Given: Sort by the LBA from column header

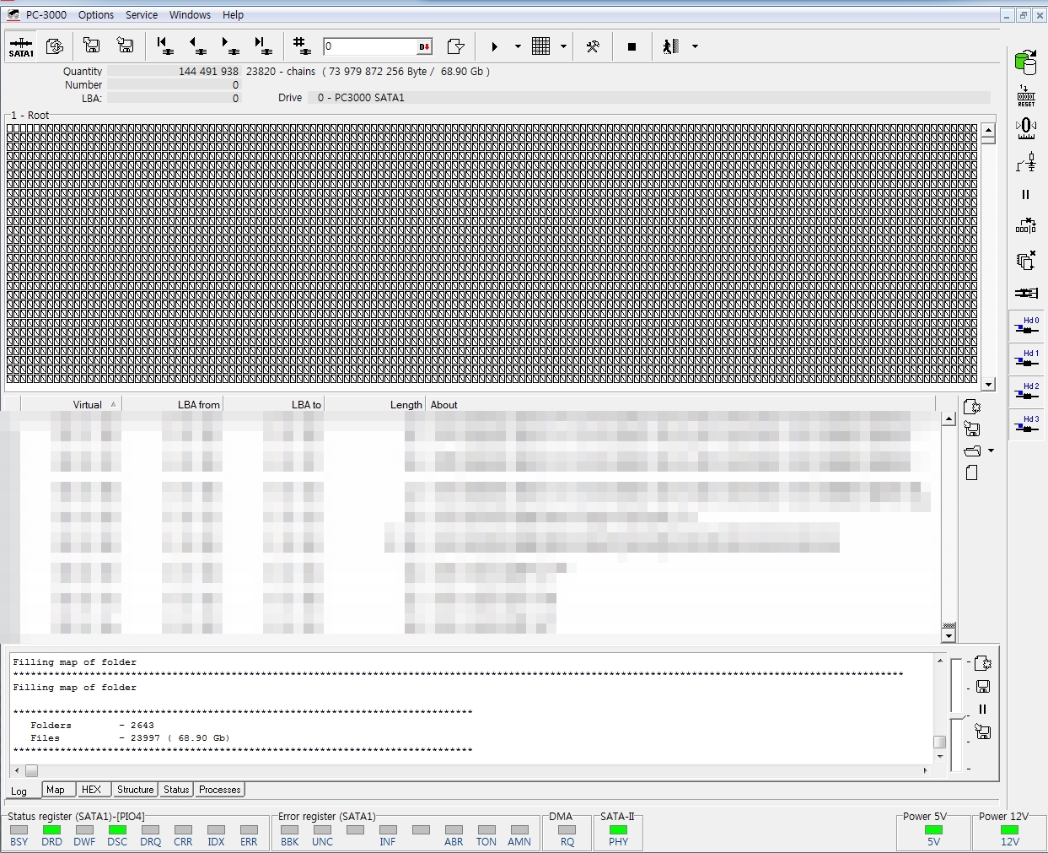Looking at the screenshot, I should (173, 405).
